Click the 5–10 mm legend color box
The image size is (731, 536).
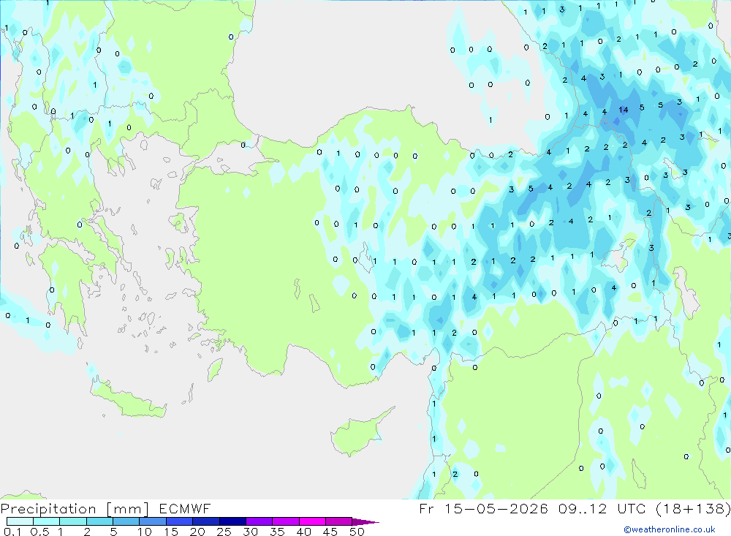point(126,521)
